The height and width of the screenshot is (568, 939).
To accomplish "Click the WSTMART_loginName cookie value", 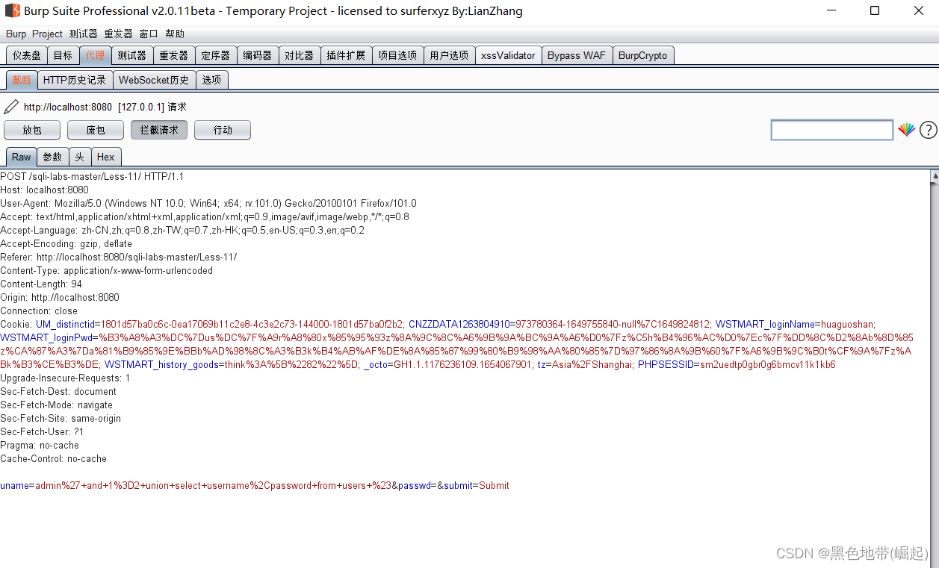I will click(x=848, y=325).
